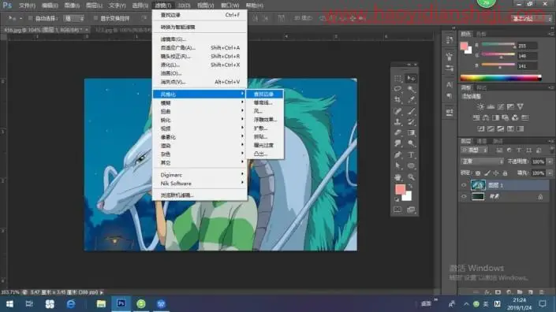Select the Crop tool

(397, 100)
